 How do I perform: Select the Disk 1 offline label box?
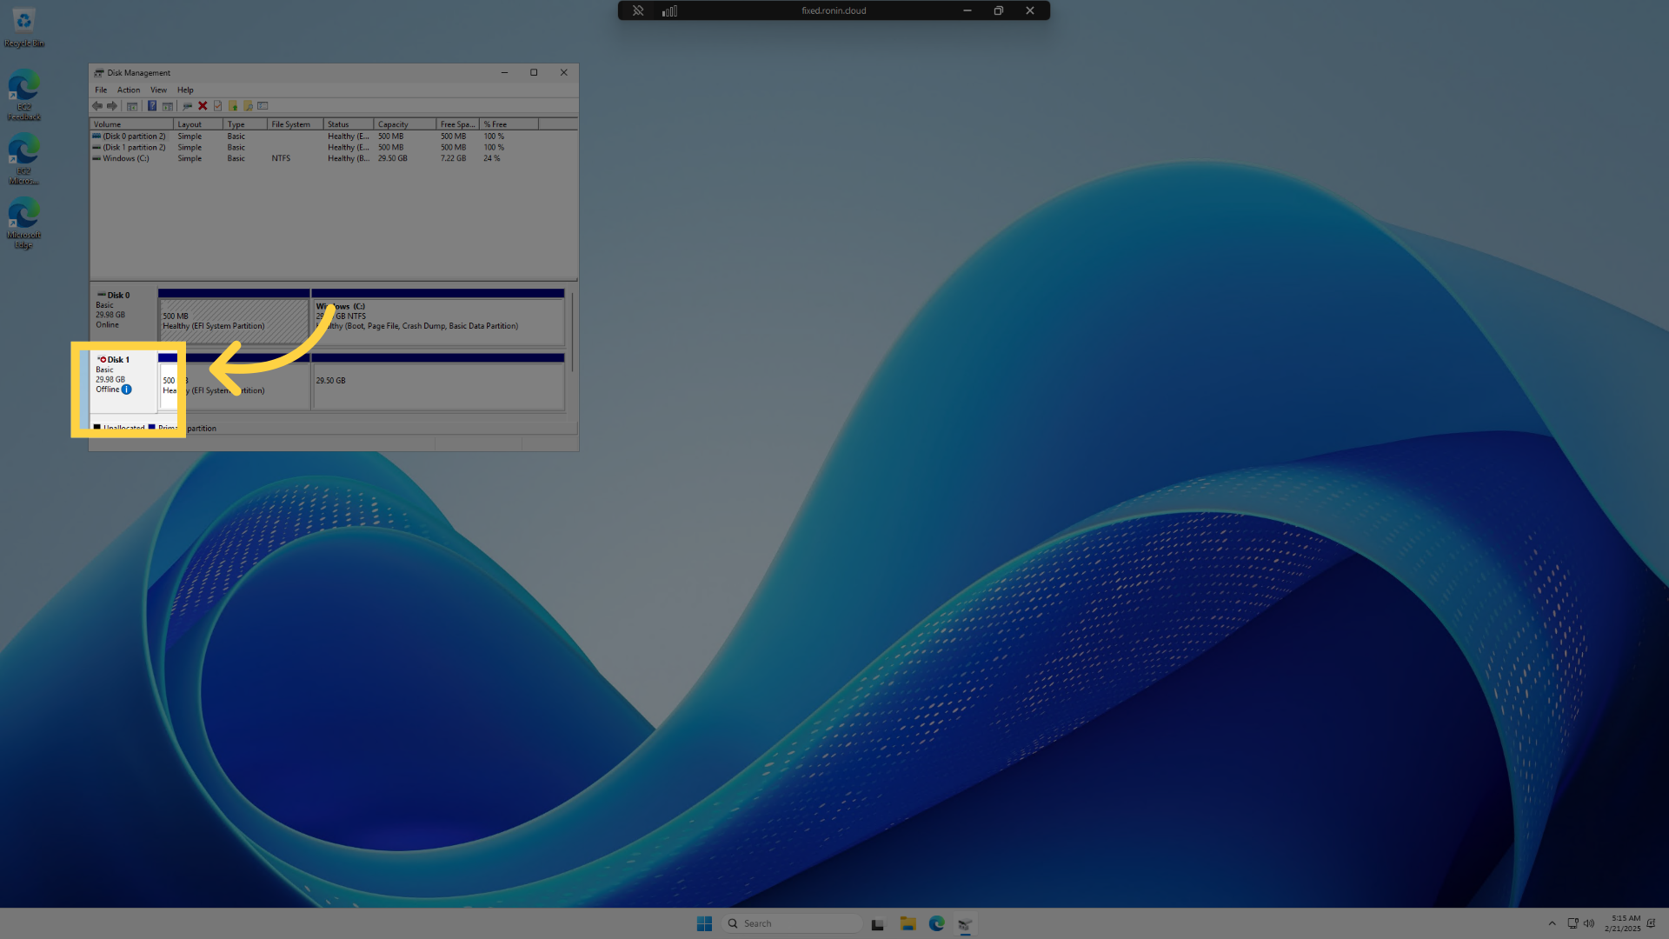[123, 382]
